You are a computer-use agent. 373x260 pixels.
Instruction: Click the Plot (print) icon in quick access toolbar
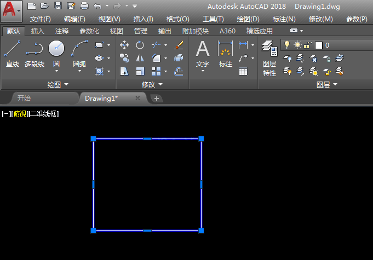click(84, 6)
